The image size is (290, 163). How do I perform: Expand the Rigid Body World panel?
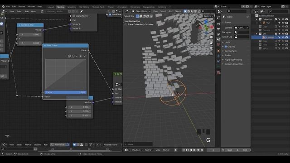(233, 60)
